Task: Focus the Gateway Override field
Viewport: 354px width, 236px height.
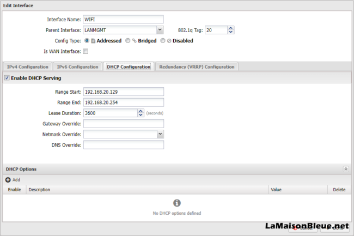Action: [123, 123]
